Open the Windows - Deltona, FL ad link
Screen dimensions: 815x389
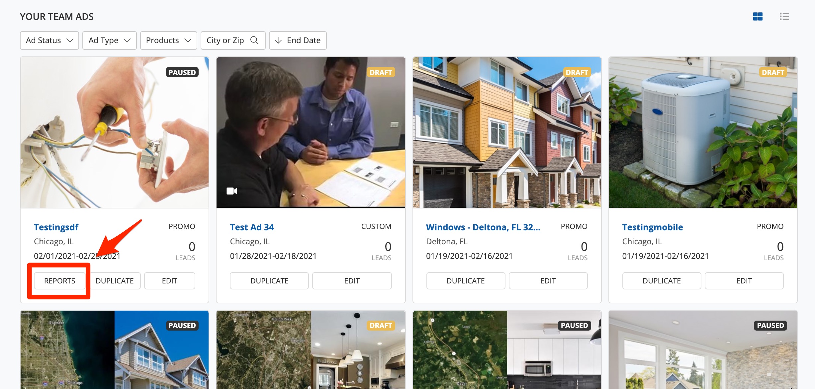[483, 227]
